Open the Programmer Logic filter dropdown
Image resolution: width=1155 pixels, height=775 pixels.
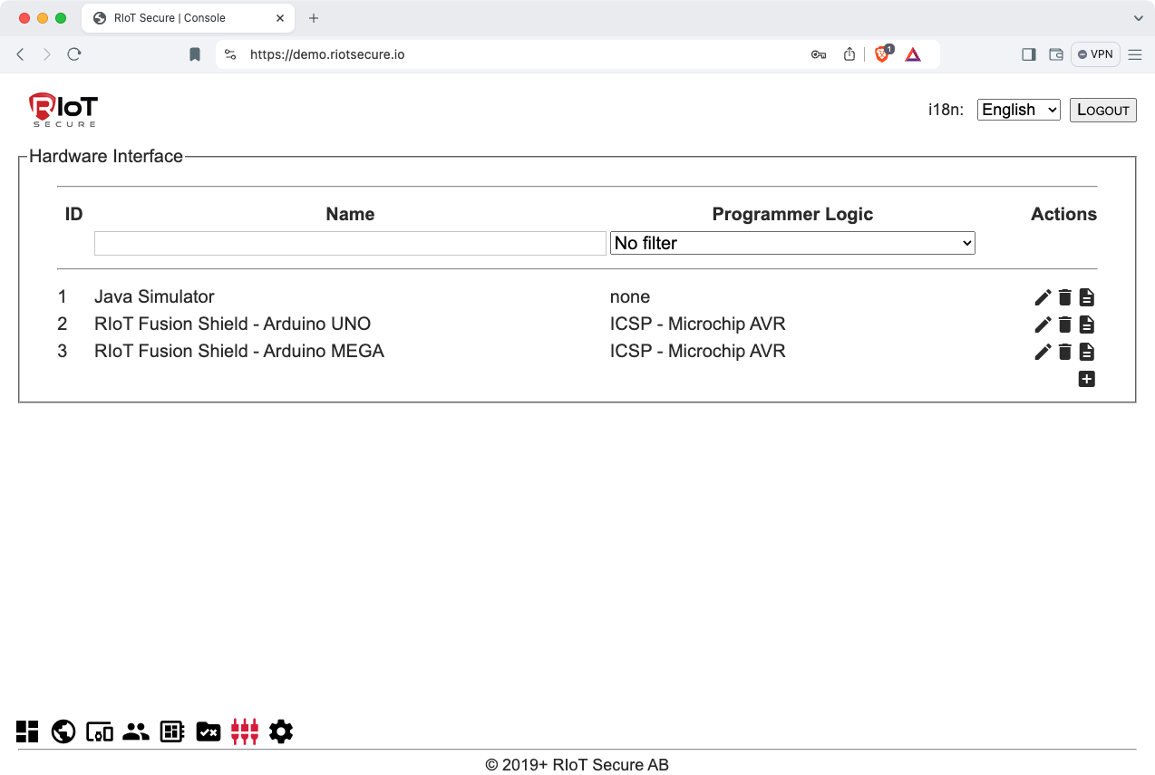[792, 243]
